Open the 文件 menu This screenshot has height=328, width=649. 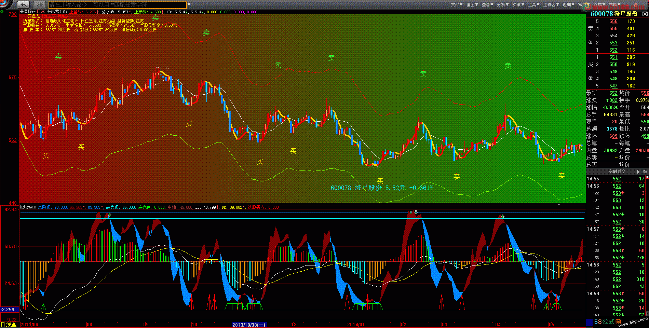(457, 4)
